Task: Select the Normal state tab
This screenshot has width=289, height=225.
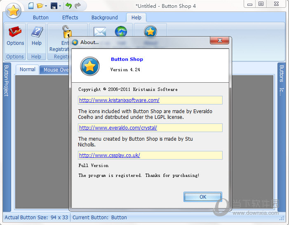Action: point(28,70)
